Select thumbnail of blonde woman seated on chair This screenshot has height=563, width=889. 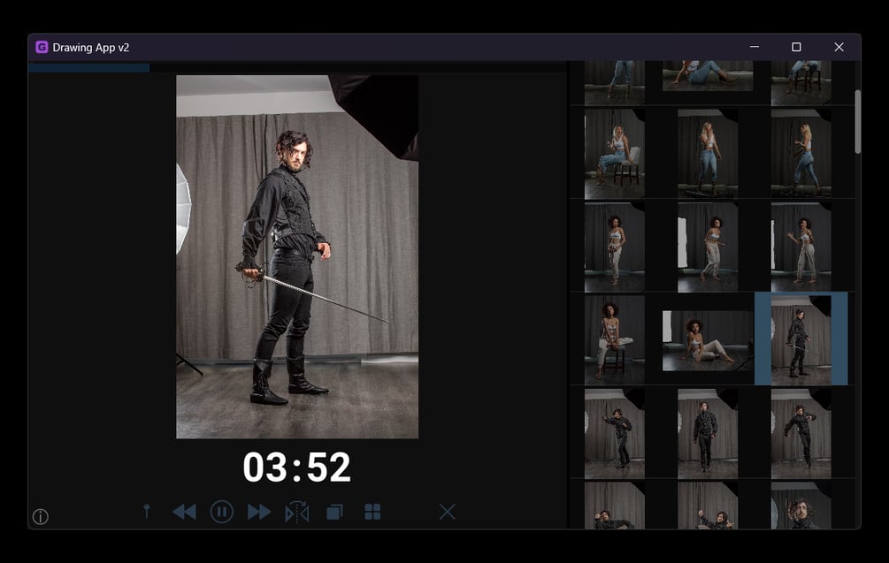615,154
